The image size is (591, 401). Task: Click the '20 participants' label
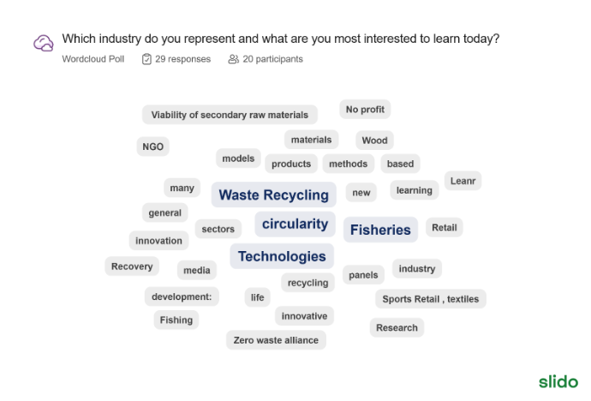tap(272, 59)
